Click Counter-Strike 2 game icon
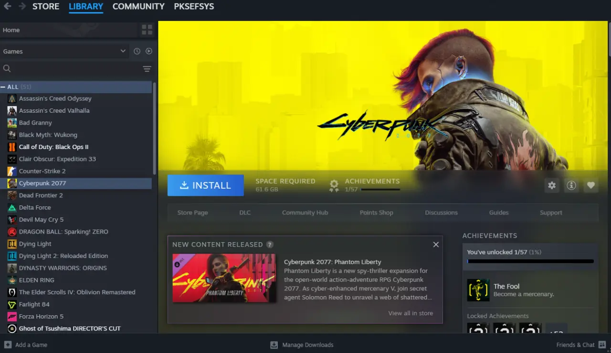 (12, 171)
